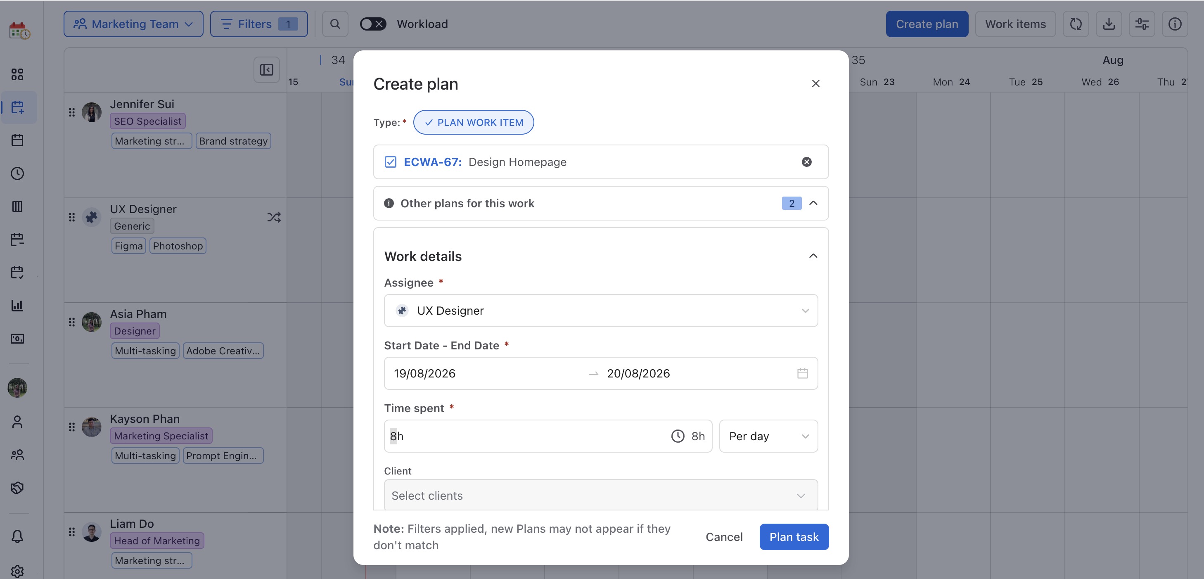Image resolution: width=1204 pixels, height=579 pixels.
Task: Open the handshake sidebar icon
Action: (17, 488)
